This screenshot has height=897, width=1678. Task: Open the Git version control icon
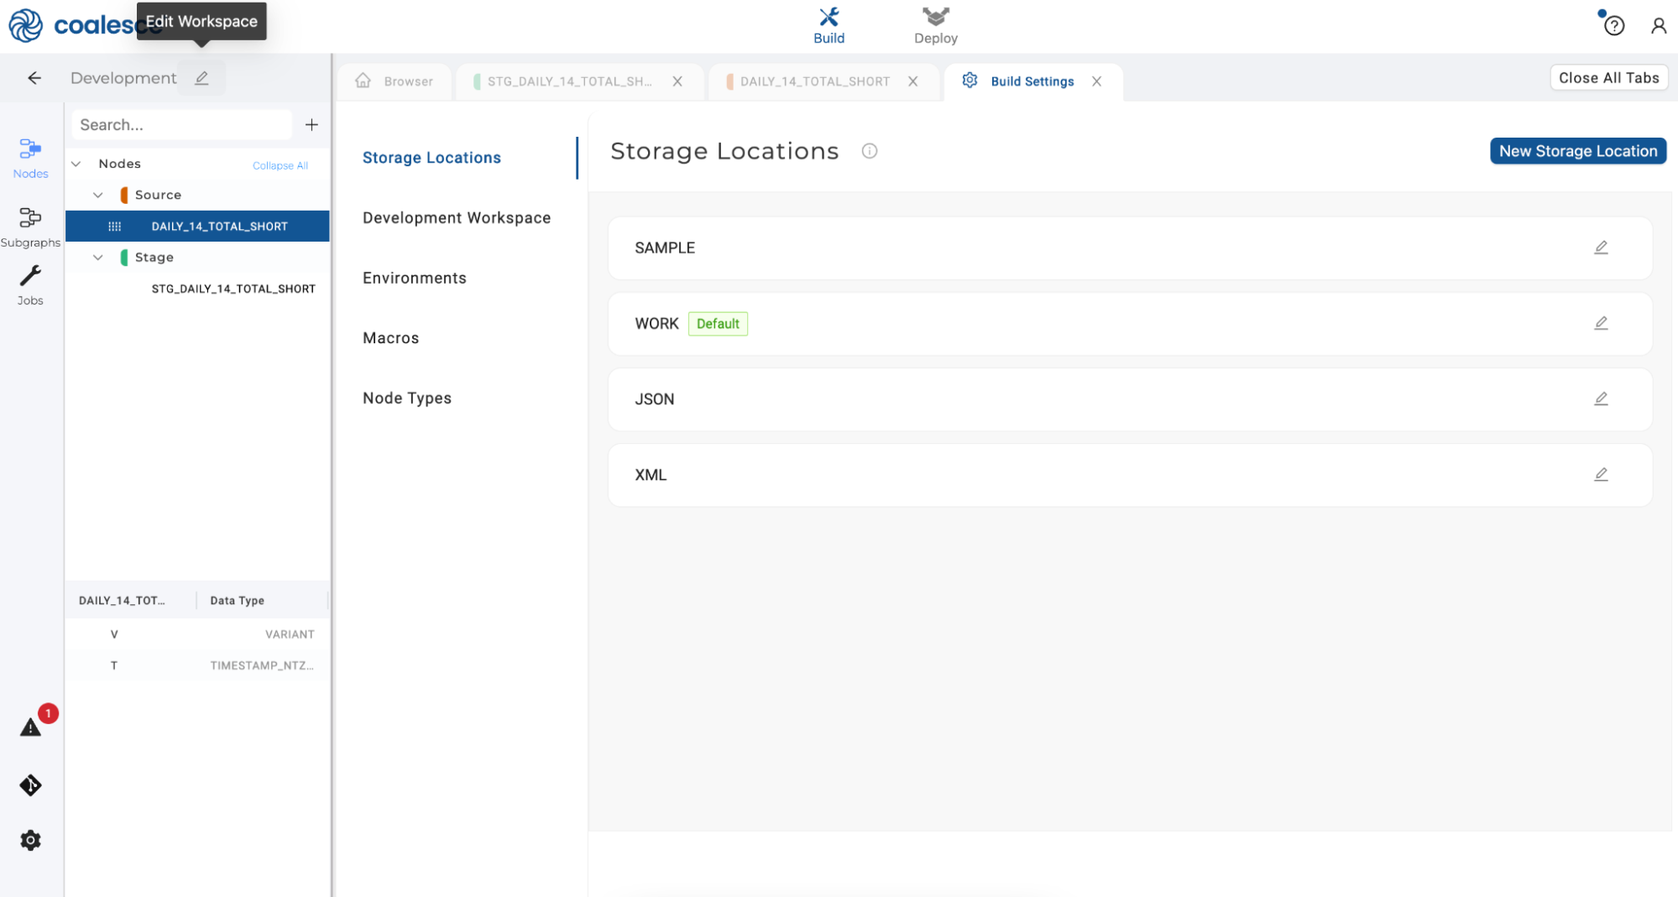pyautogui.click(x=30, y=785)
